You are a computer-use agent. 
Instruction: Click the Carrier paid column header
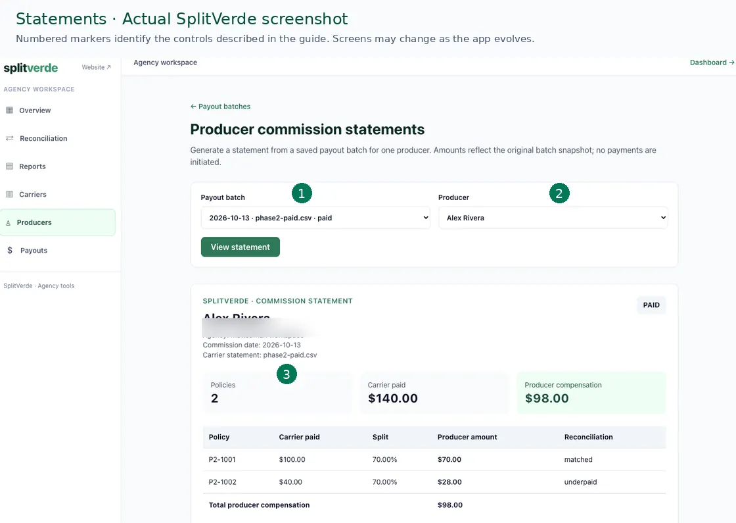coord(300,437)
